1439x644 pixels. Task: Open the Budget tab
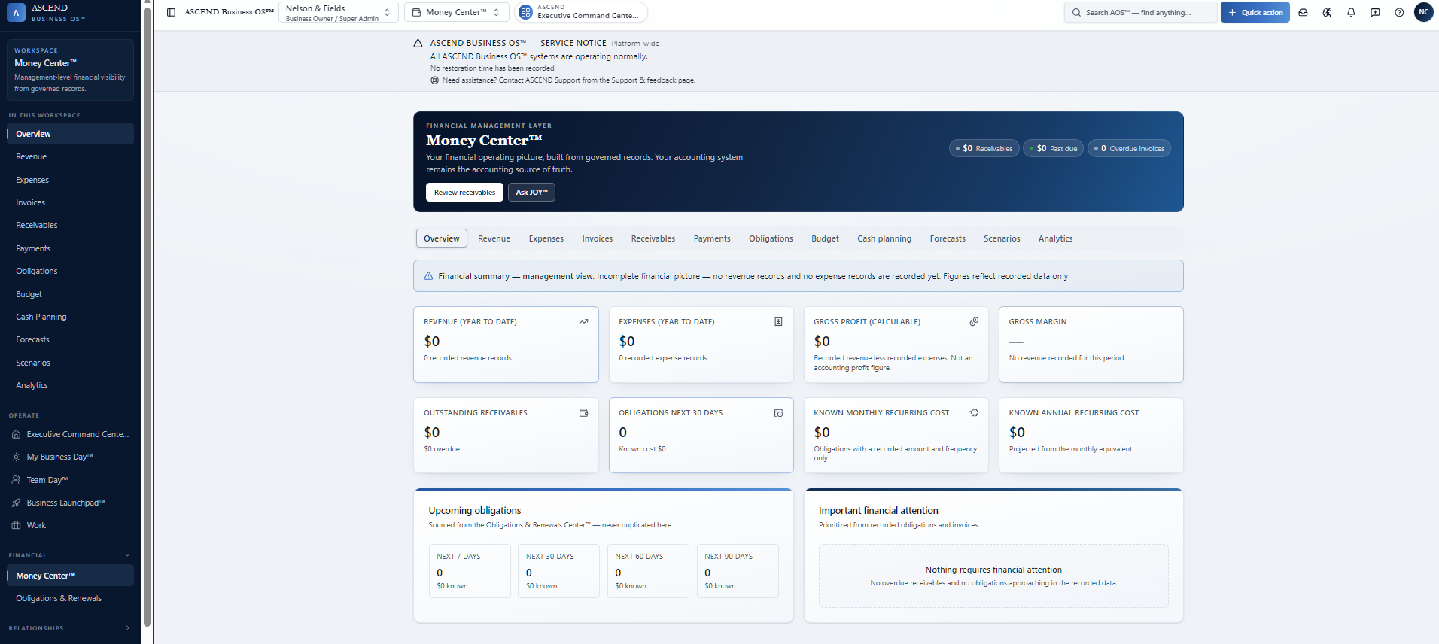pyautogui.click(x=825, y=238)
